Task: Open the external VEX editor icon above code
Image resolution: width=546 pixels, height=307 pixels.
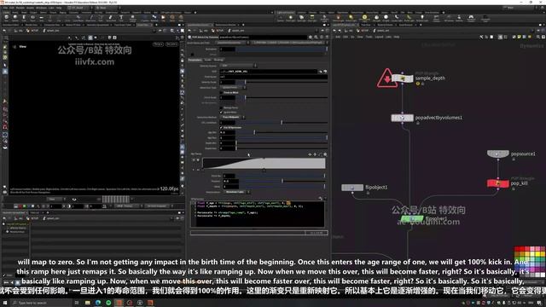Action: point(321,198)
